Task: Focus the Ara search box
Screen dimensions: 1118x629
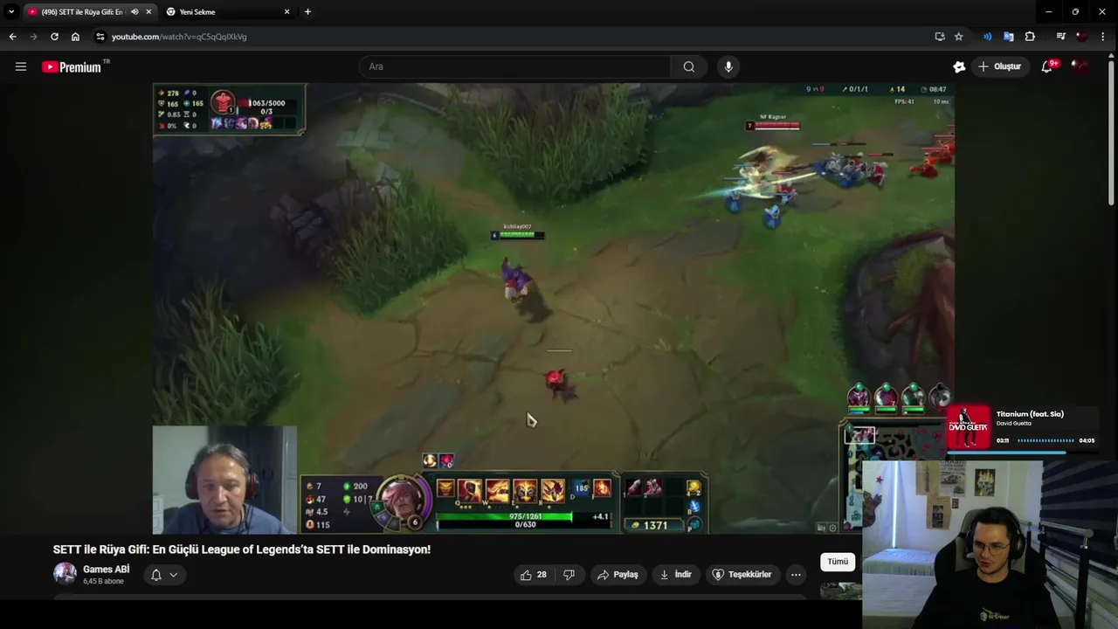Action: point(515,66)
